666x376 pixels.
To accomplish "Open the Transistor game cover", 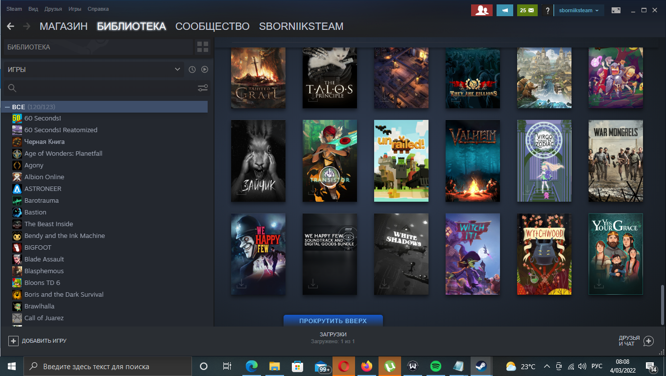I will pos(330,161).
